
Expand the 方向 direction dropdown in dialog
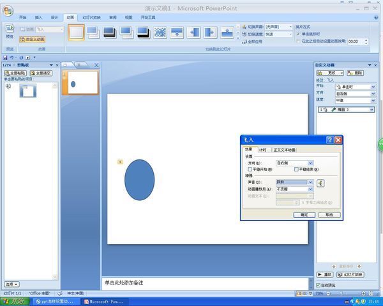(310, 163)
